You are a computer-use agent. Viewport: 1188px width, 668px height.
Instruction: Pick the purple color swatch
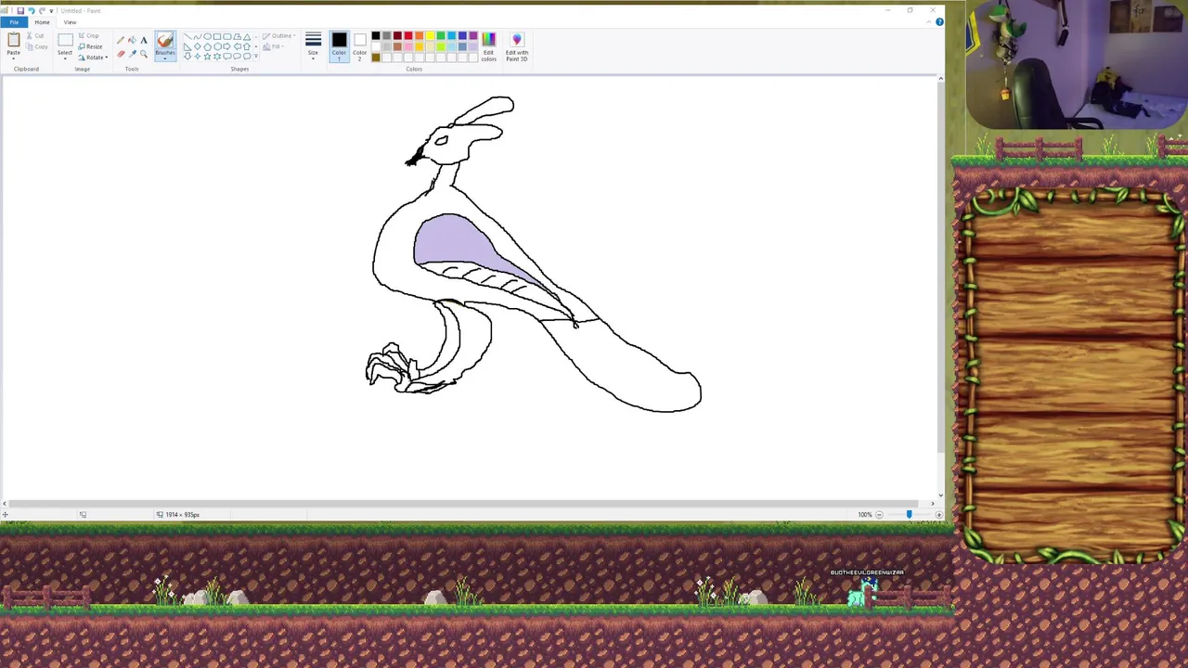(473, 35)
